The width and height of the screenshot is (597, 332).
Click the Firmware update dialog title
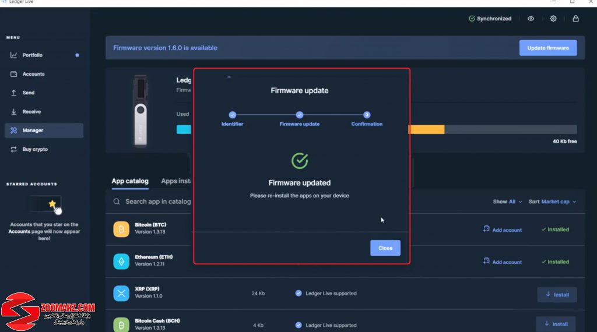pyautogui.click(x=300, y=90)
